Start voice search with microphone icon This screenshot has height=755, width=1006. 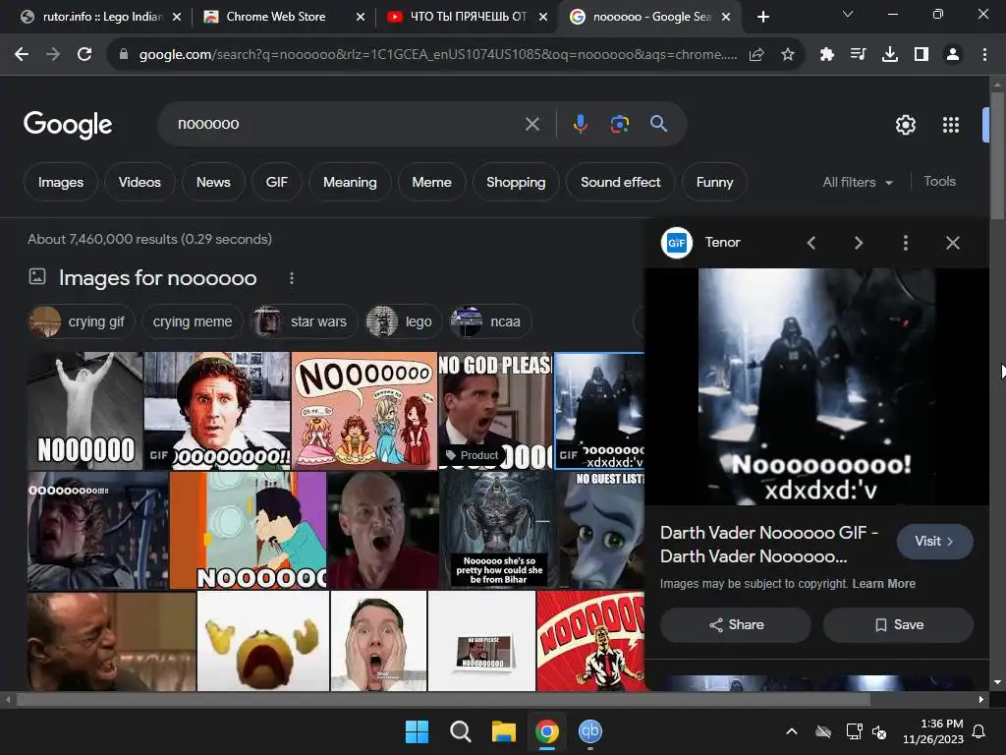pos(580,124)
